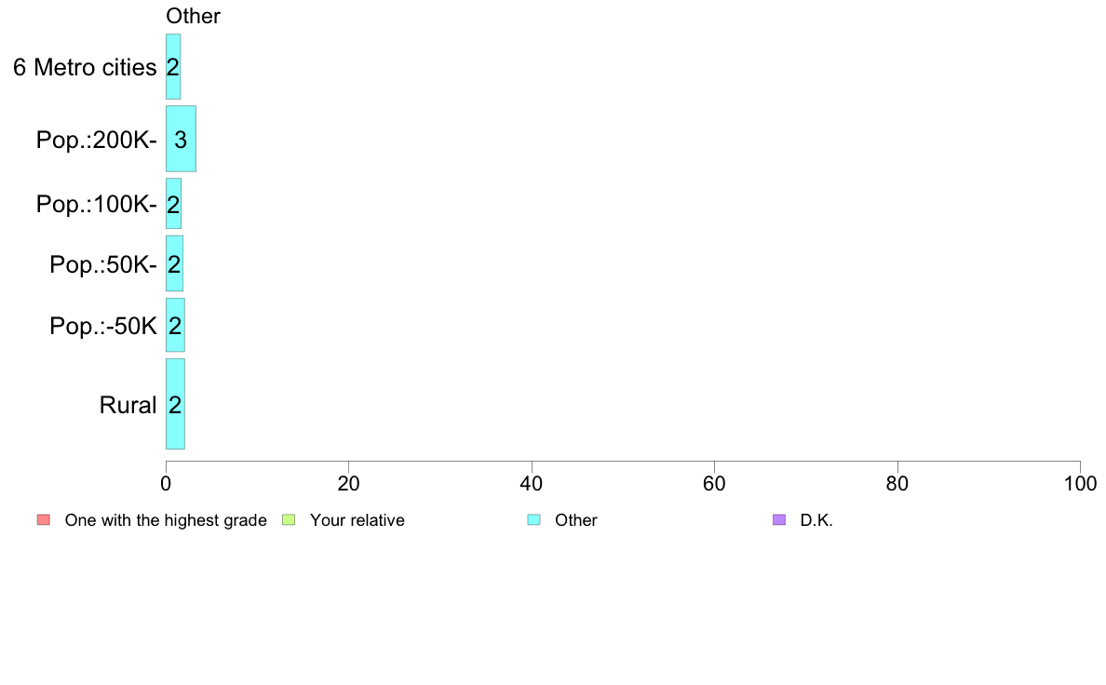Click the 40 tick on the x-axis

532,483
